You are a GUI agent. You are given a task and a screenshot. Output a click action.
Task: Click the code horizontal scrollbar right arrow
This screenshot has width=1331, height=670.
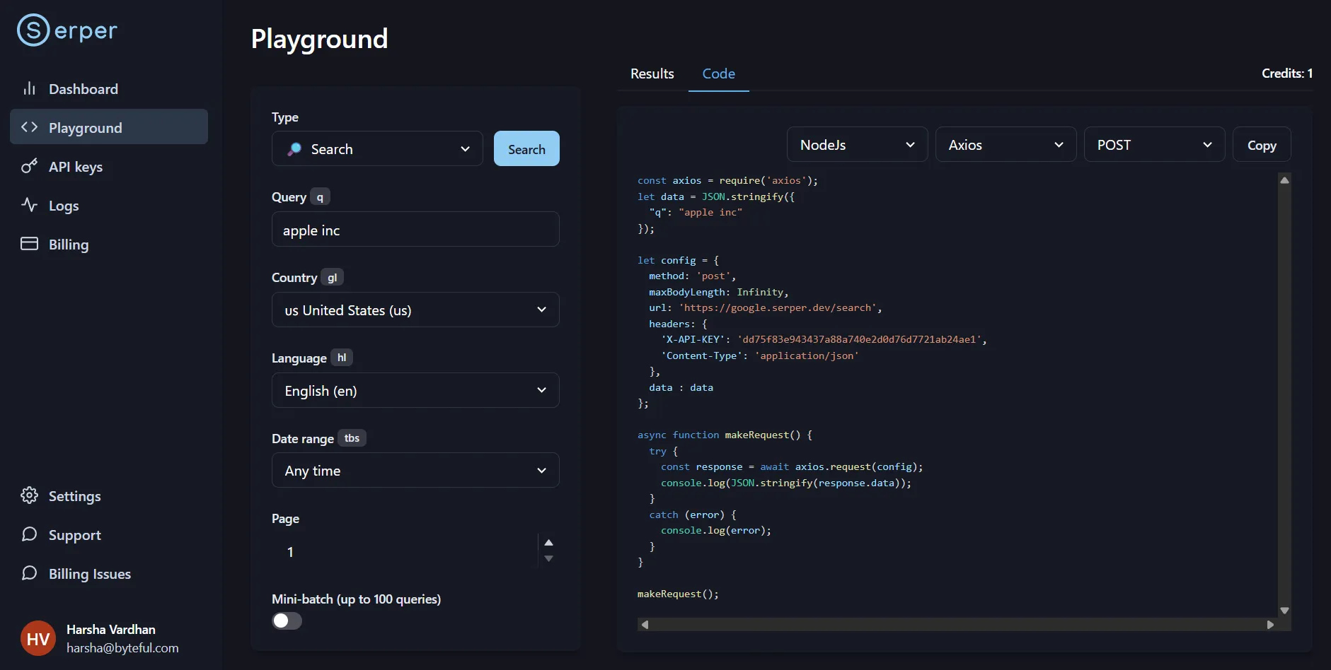click(x=1271, y=625)
